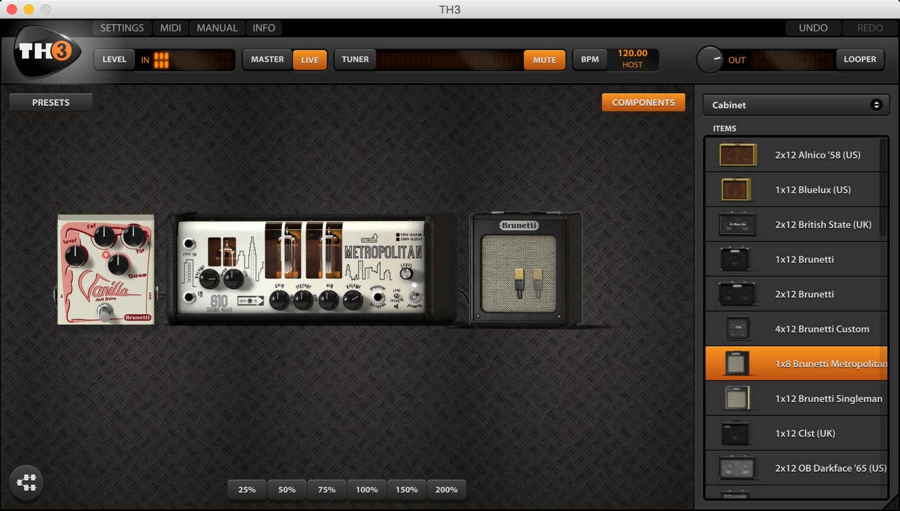Select the 1x12 Brunetti cabinet icon
The width and height of the screenshot is (900, 511).
pyautogui.click(x=735, y=259)
